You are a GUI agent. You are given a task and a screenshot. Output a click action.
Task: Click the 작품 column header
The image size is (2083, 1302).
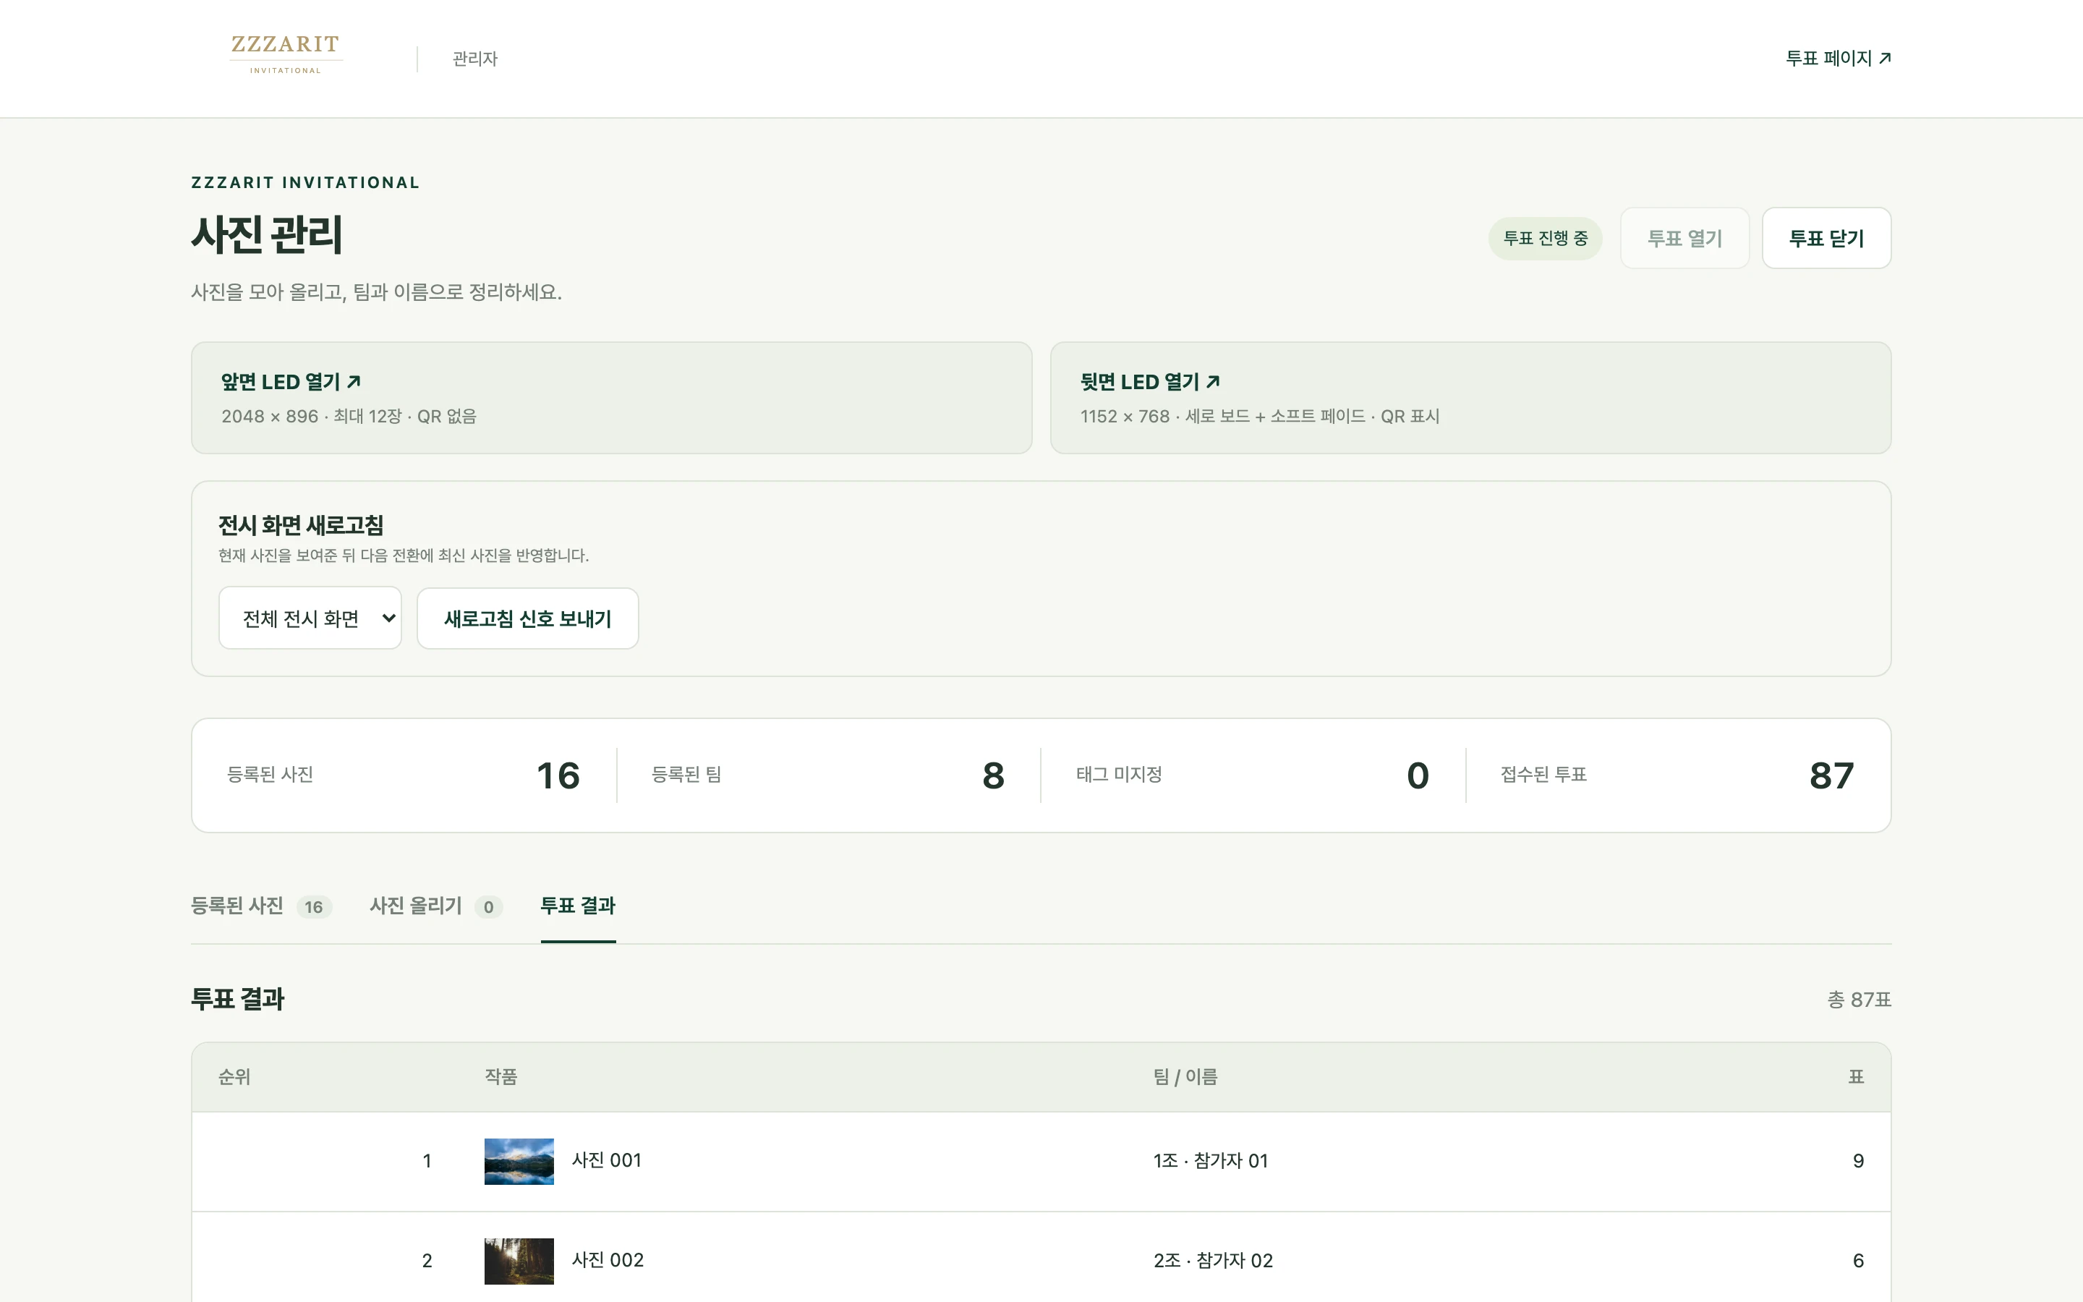click(501, 1077)
